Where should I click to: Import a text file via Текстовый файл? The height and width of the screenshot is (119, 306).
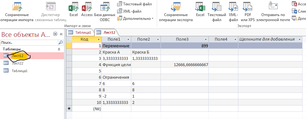(x=134, y=4)
